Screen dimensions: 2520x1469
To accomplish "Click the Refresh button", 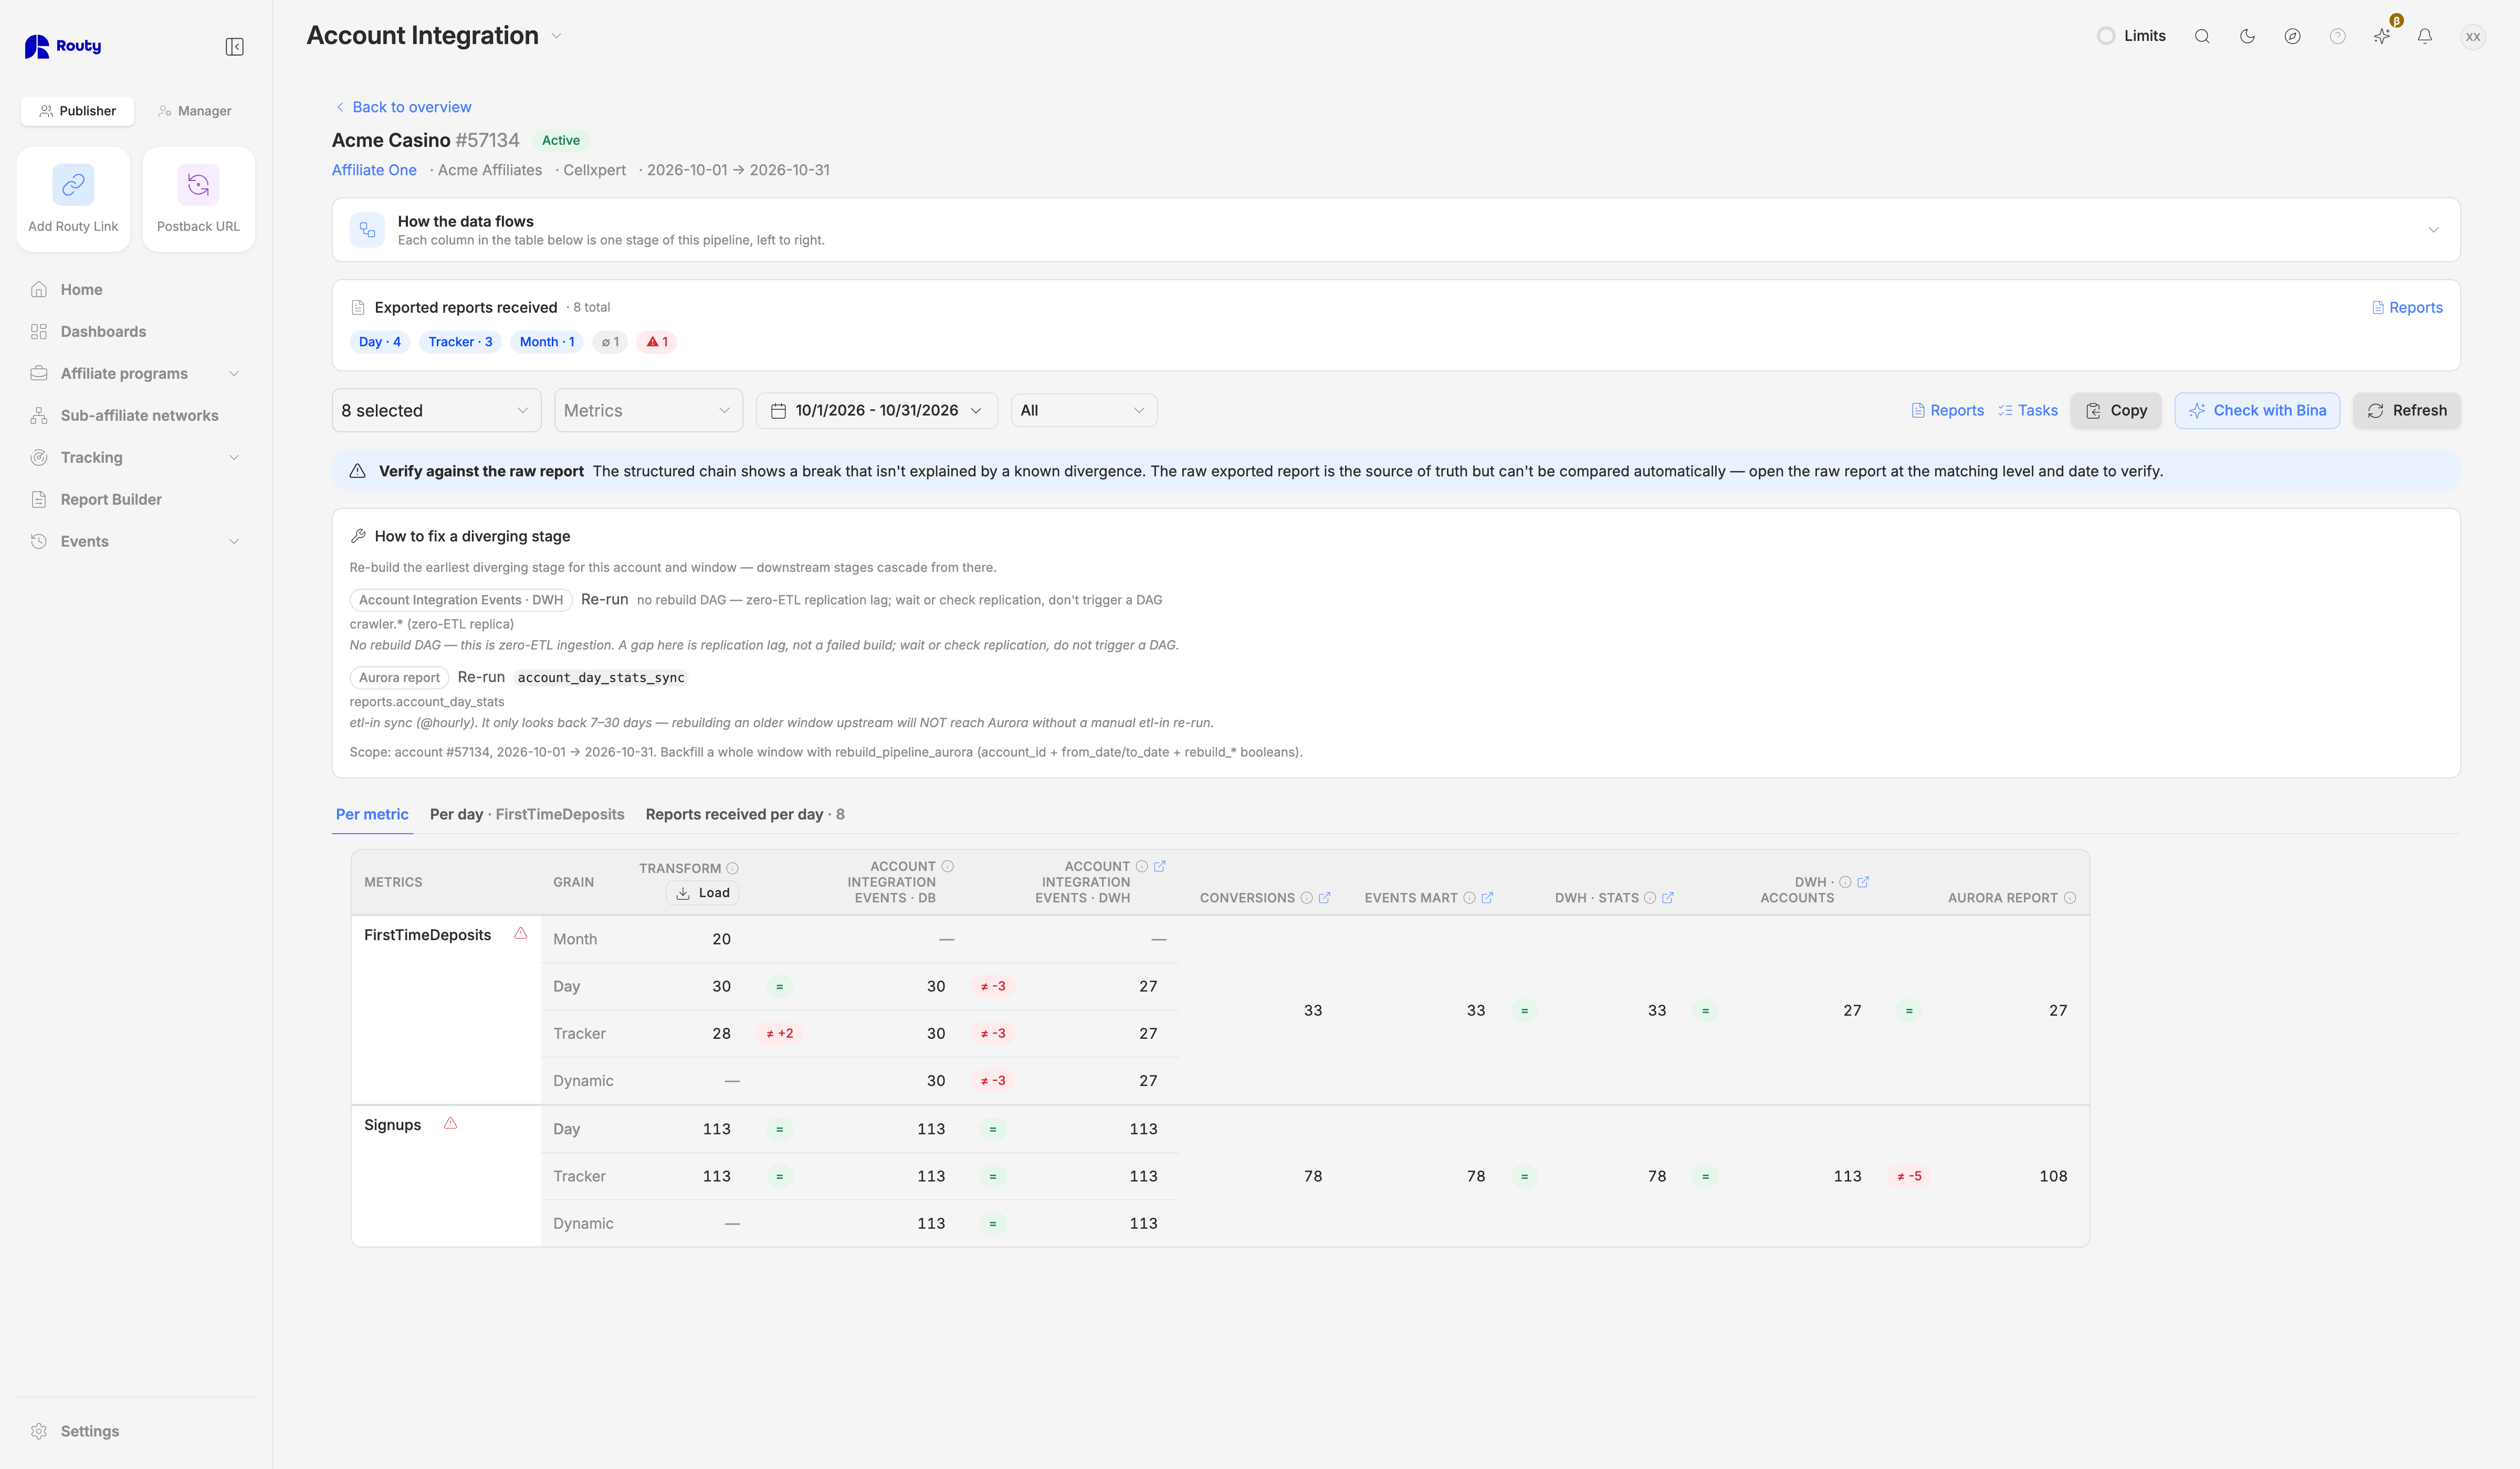I will coord(2406,411).
